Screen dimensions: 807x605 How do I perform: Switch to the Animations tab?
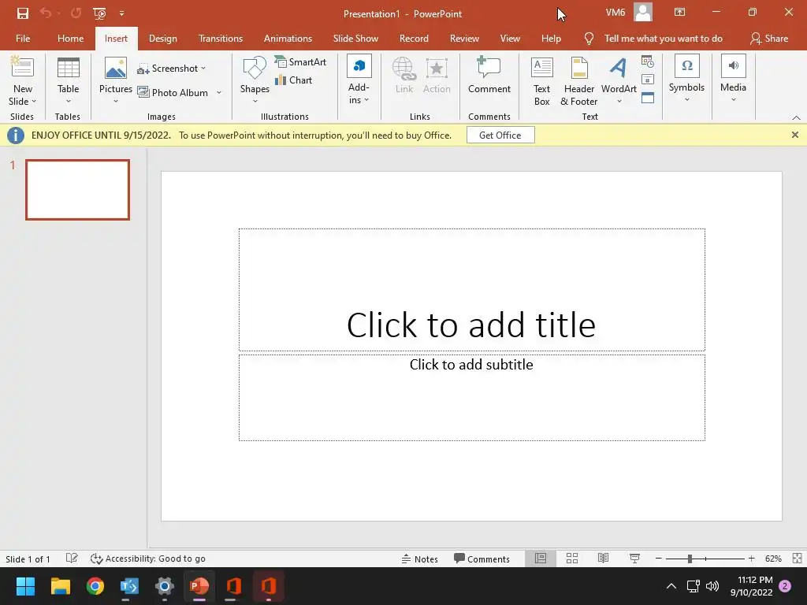click(x=288, y=39)
